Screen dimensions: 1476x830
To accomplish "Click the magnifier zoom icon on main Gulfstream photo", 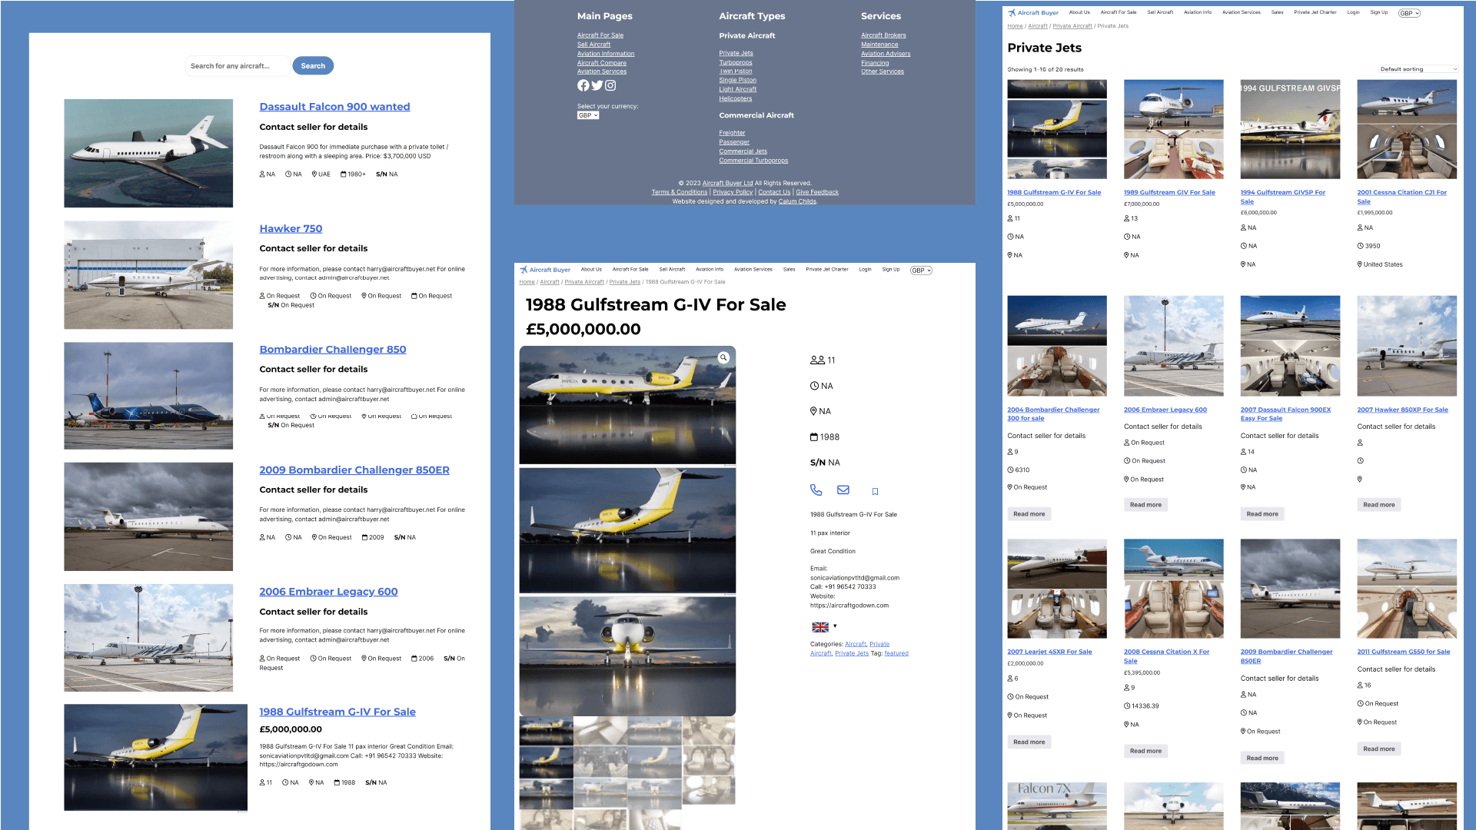I will coord(723,357).
